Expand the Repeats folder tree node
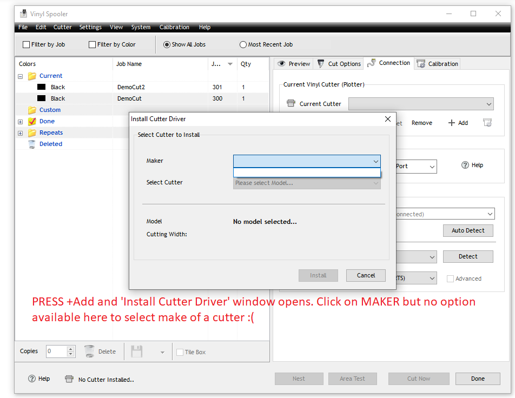 coord(21,133)
